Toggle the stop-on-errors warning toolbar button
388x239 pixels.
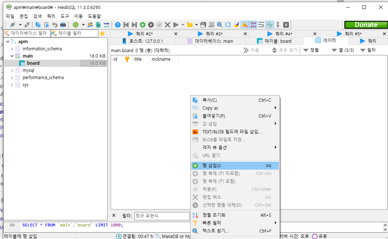(245, 25)
